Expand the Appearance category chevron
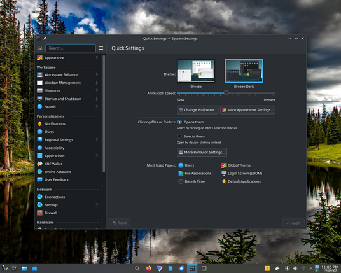 [97, 58]
